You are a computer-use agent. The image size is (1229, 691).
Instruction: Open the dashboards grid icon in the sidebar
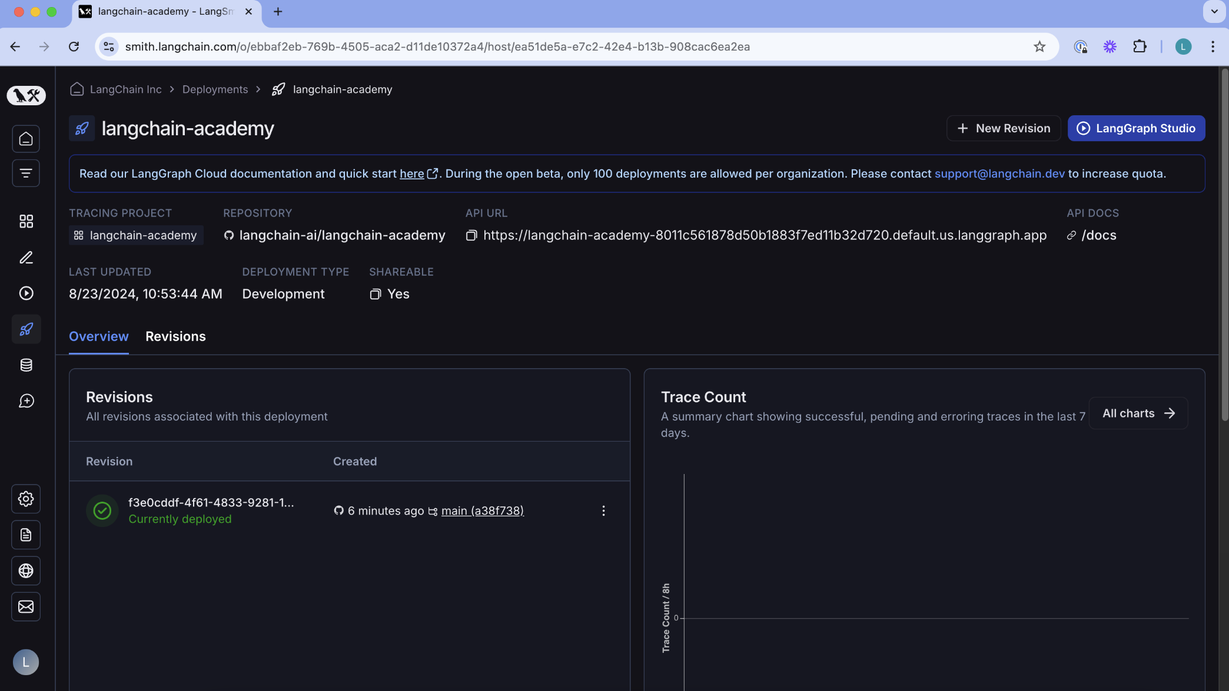click(26, 221)
